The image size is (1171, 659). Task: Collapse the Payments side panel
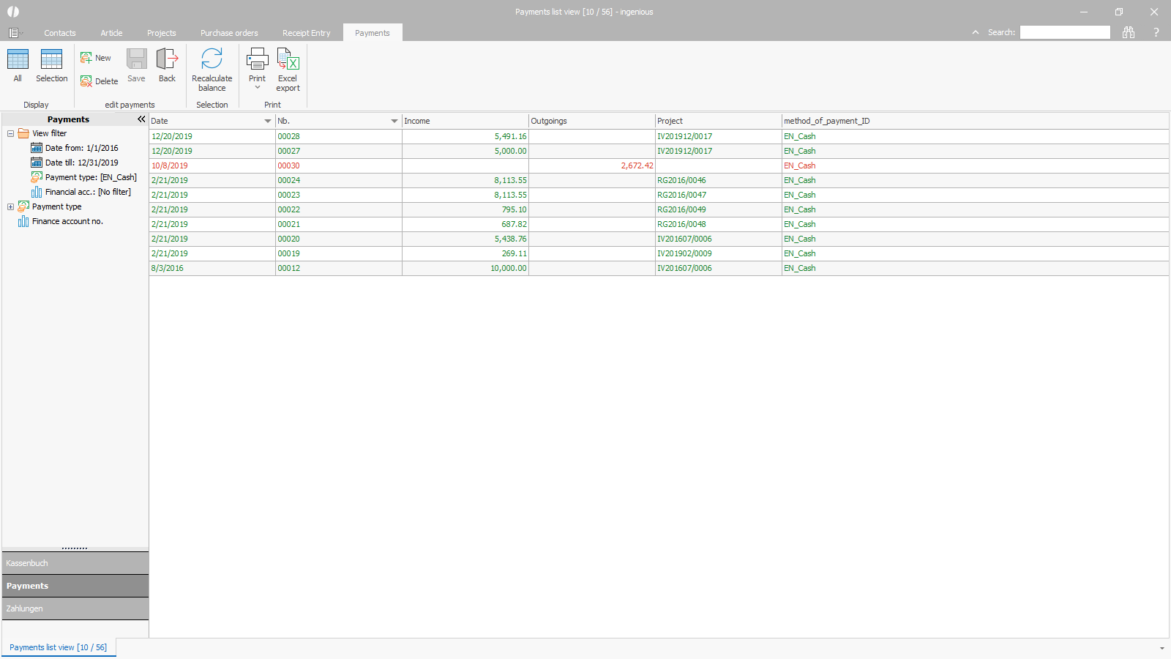[x=141, y=119]
